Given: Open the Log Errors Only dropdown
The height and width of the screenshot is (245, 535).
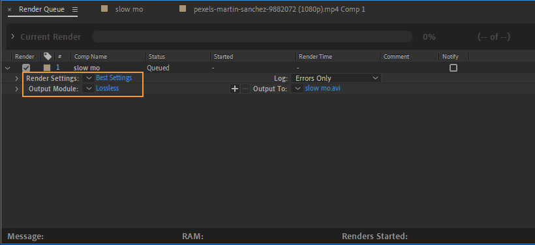Looking at the screenshot, I should coord(336,78).
